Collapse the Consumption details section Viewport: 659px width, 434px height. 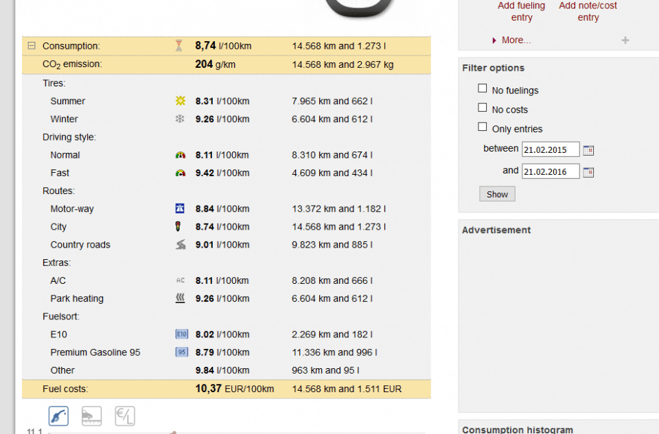(32, 46)
